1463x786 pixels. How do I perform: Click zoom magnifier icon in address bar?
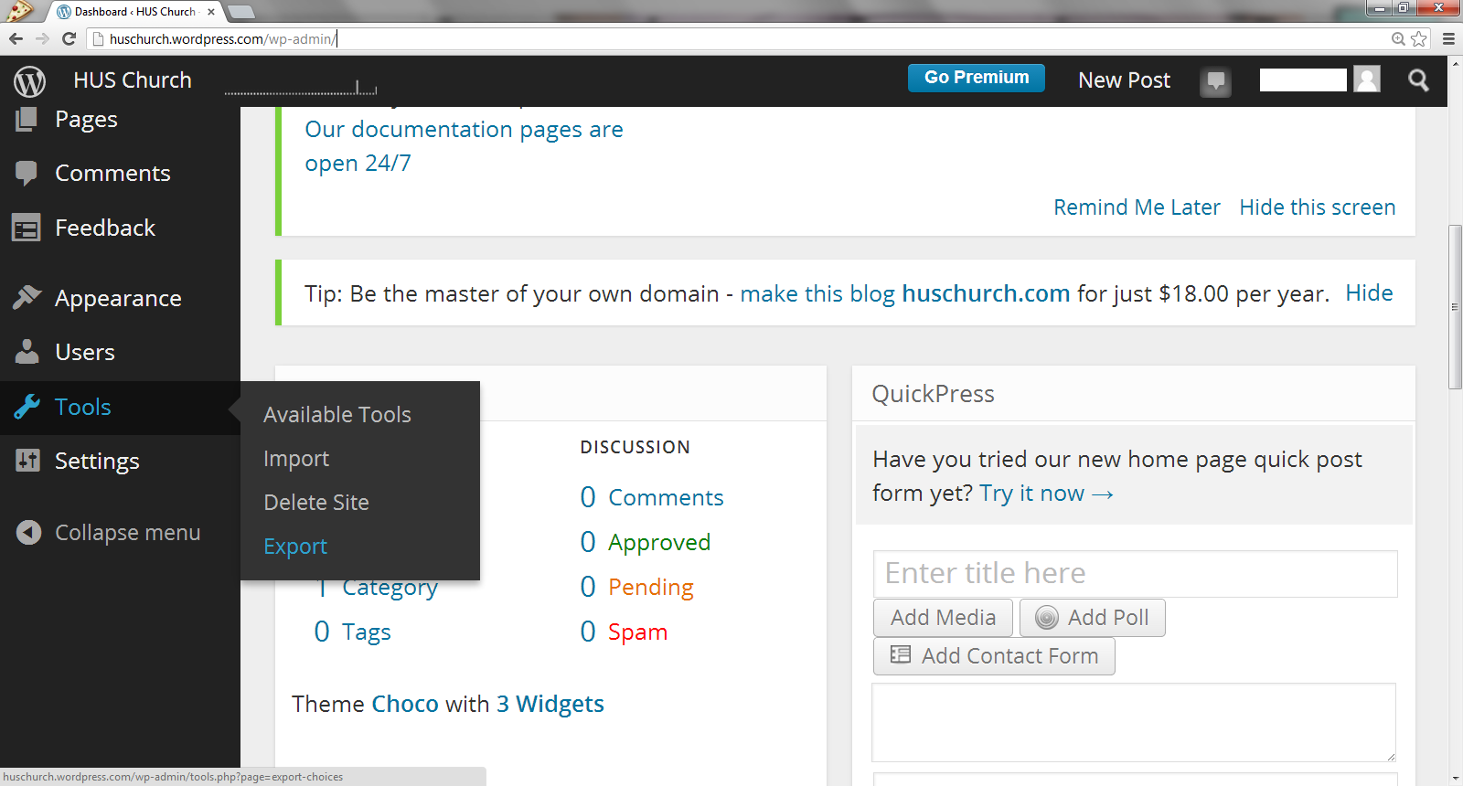[1398, 38]
